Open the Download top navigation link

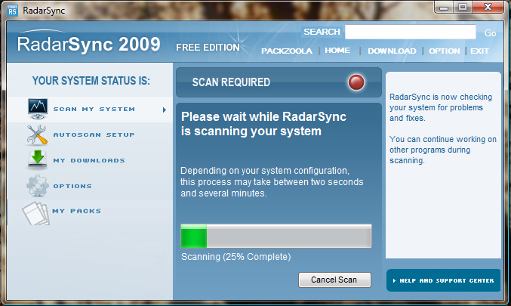(x=392, y=51)
